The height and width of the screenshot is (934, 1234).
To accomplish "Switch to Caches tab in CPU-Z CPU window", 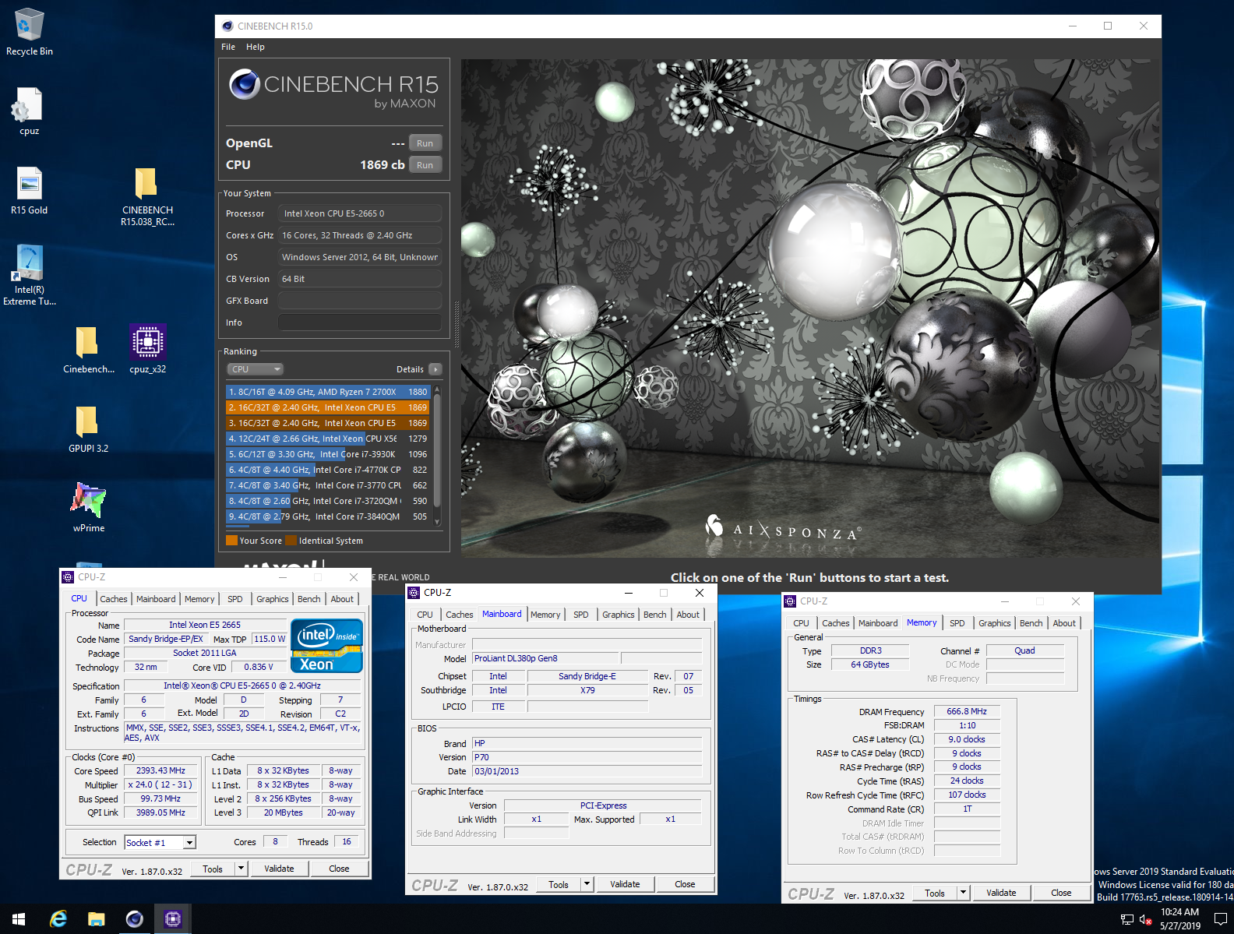I will click(114, 599).
